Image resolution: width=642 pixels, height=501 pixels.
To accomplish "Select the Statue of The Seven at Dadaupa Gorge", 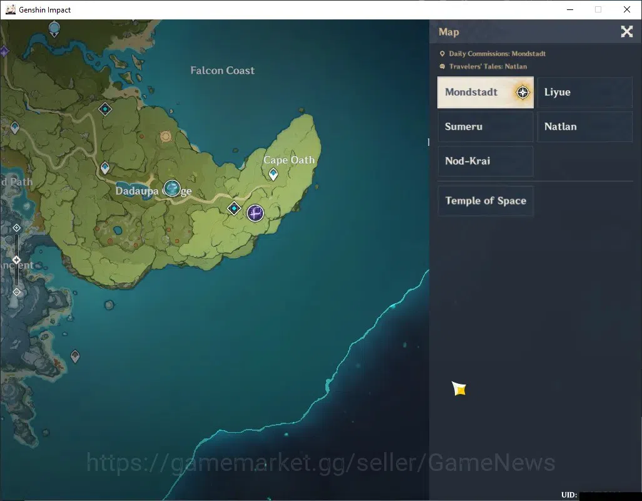I will pos(172,188).
